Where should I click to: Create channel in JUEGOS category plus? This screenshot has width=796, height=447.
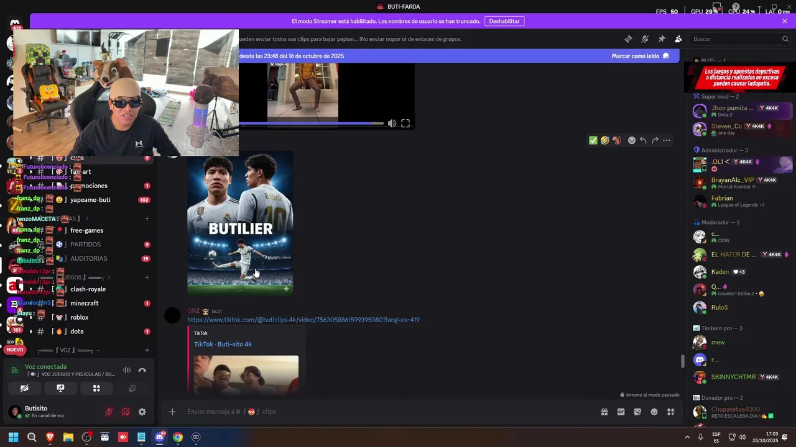(147, 278)
